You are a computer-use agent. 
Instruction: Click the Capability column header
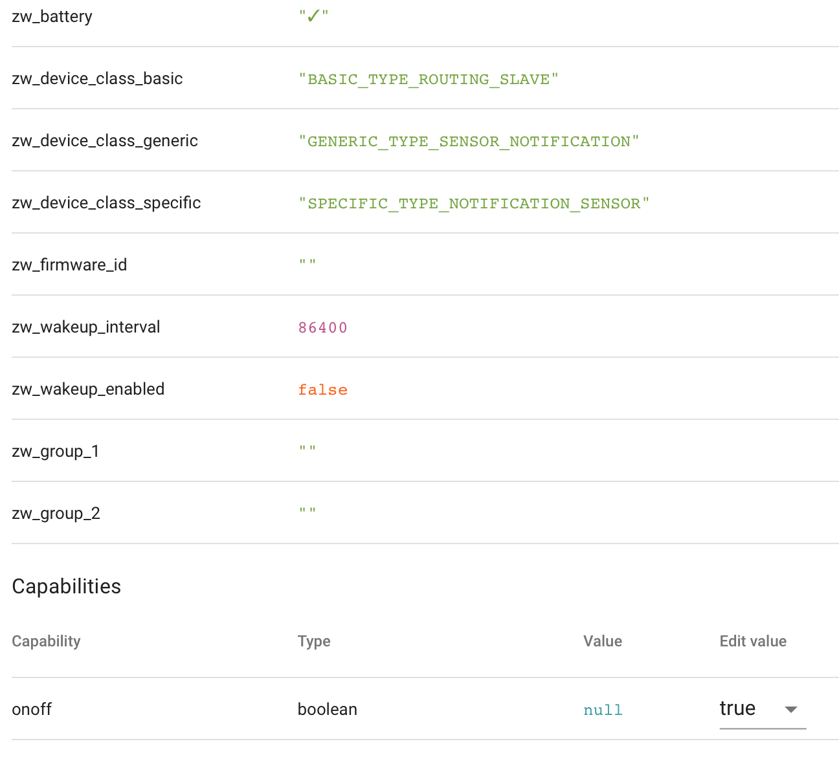pos(46,641)
